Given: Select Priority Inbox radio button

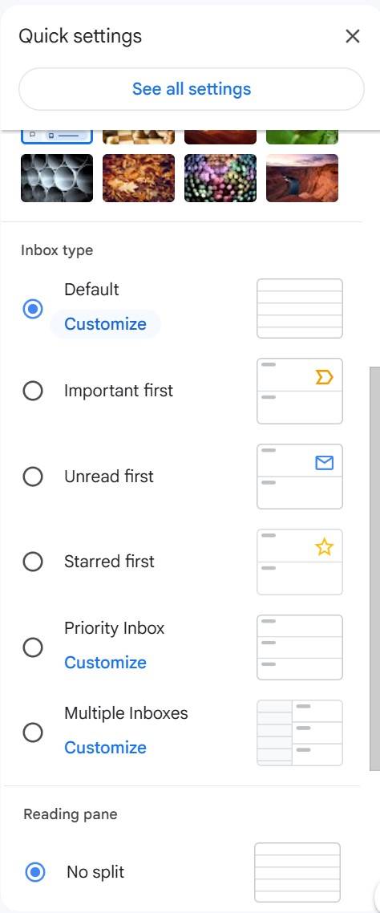Looking at the screenshot, I should pyautogui.click(x=33, y=647).
